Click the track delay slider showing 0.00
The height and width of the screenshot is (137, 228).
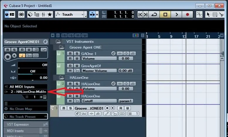point(33,78)
